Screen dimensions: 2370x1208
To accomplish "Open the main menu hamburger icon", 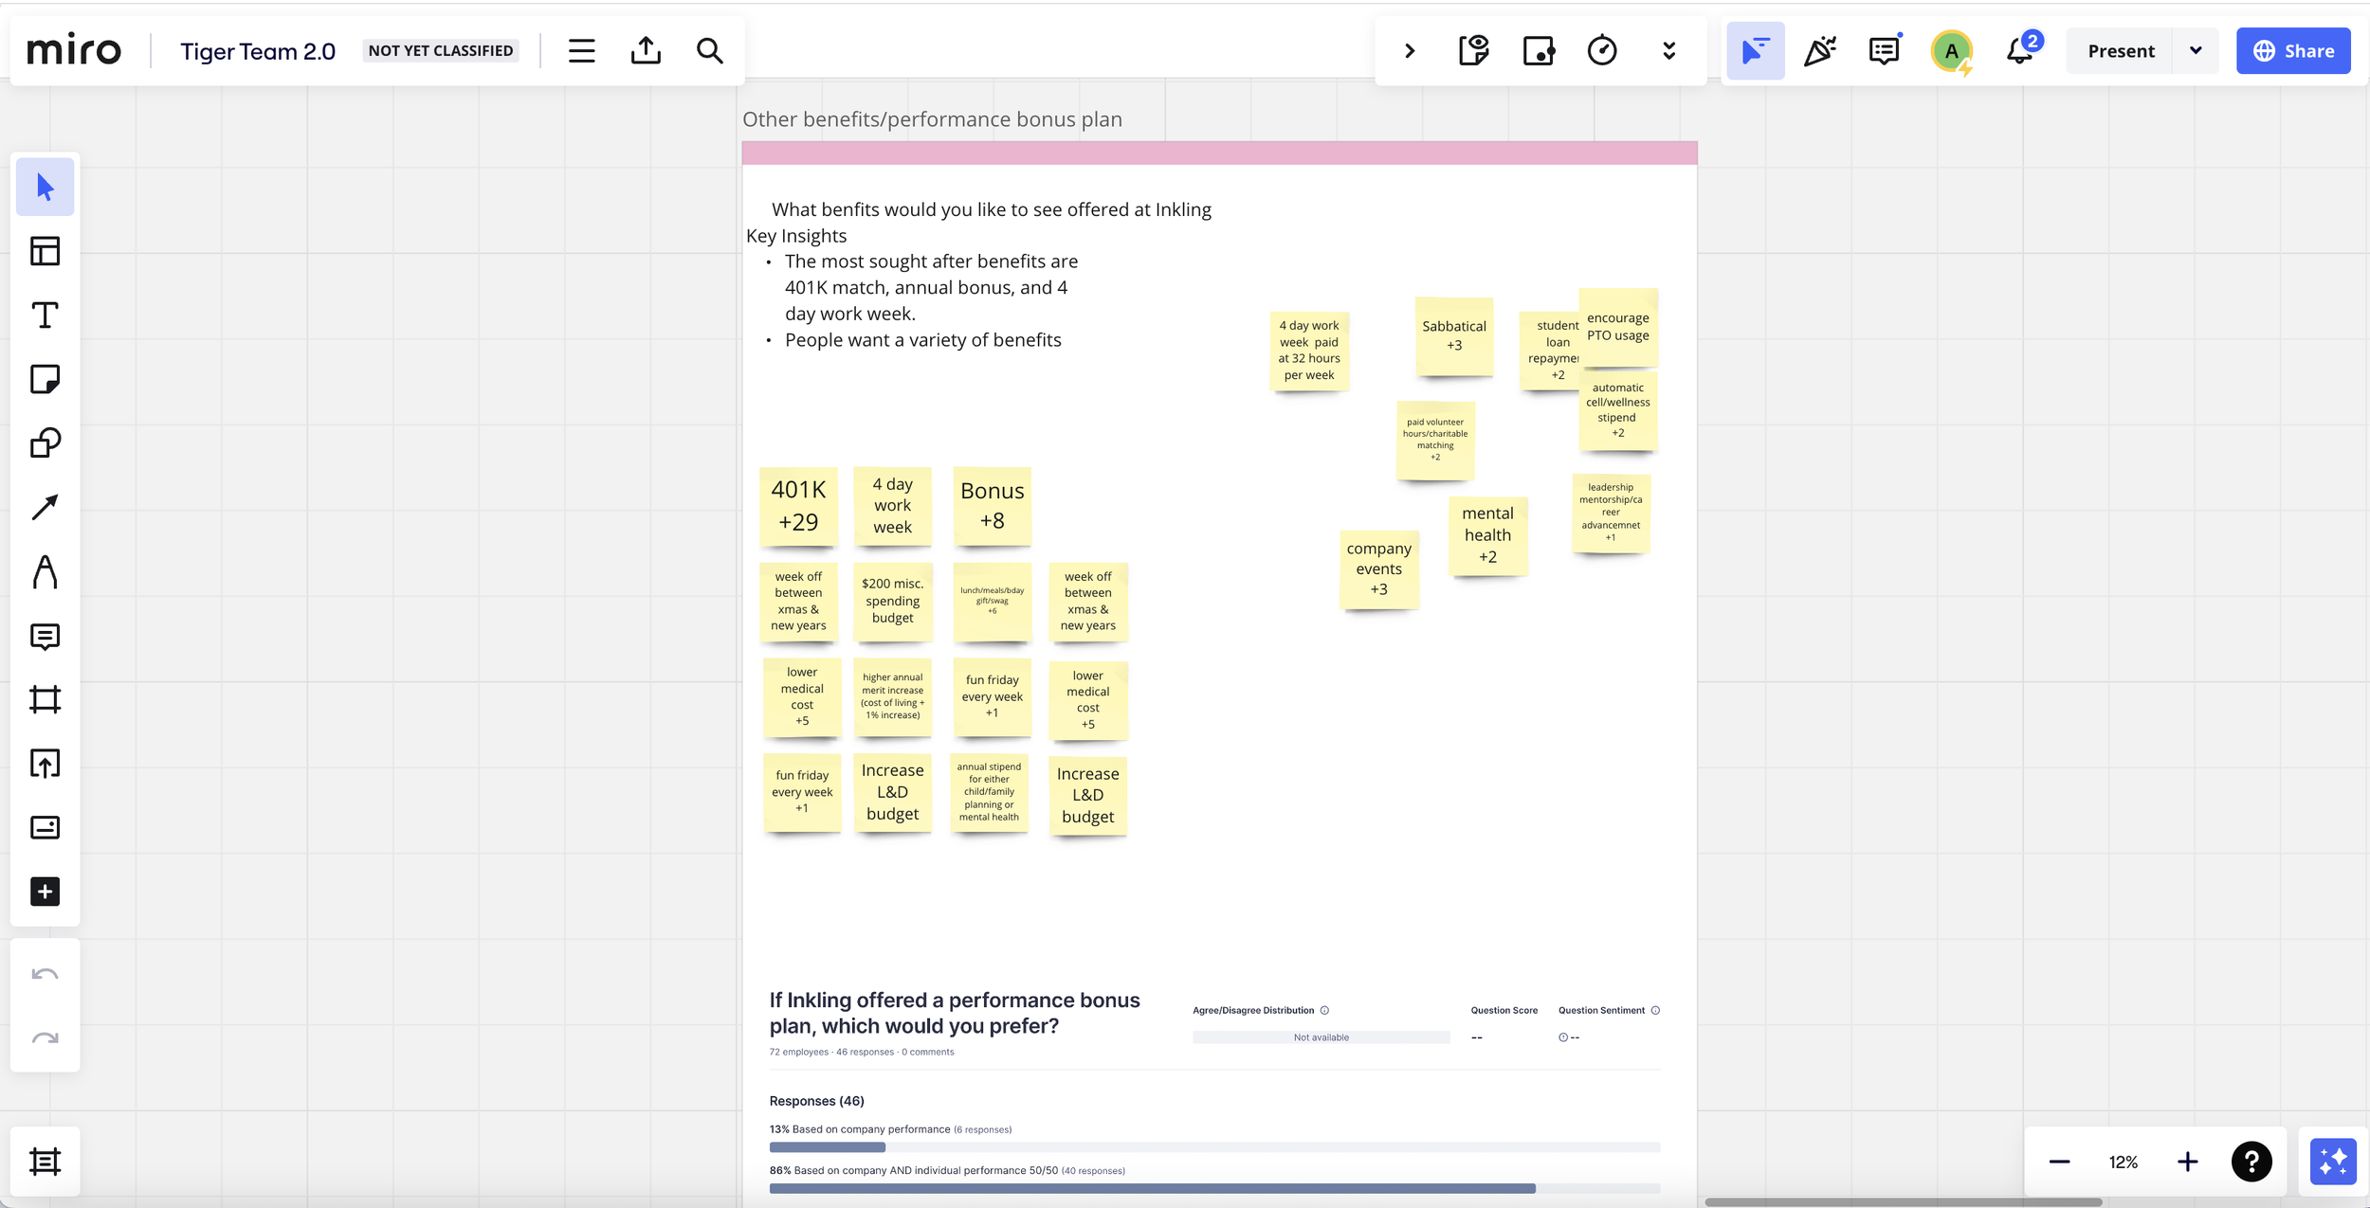I will click(x=582, y=50).
